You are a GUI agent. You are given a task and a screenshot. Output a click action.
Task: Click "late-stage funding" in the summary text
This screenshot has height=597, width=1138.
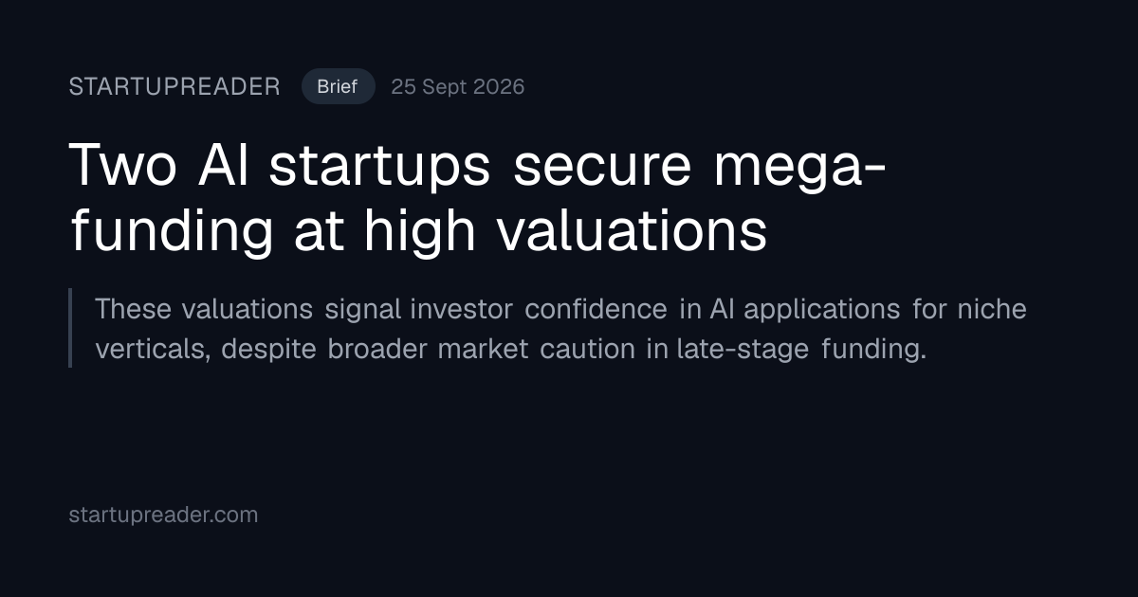(x=801, y=349)
